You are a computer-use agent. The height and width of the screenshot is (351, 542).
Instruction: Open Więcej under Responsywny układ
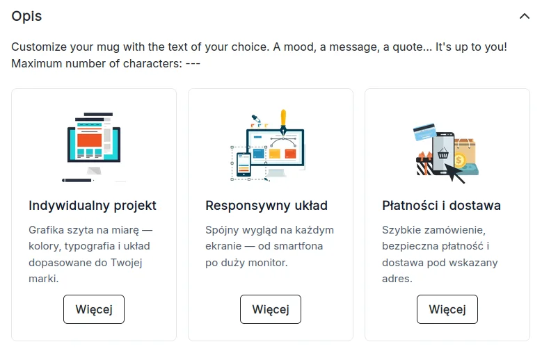271,309
